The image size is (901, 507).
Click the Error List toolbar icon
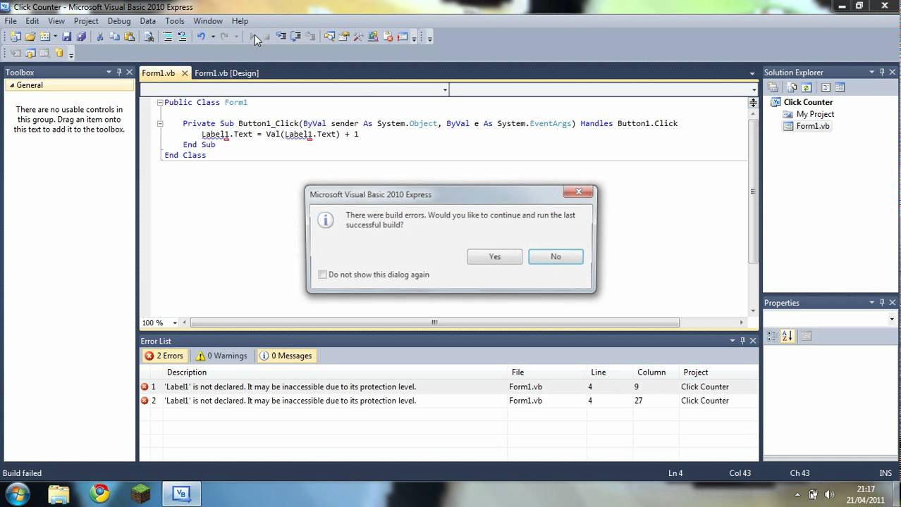tap(388, 37)
